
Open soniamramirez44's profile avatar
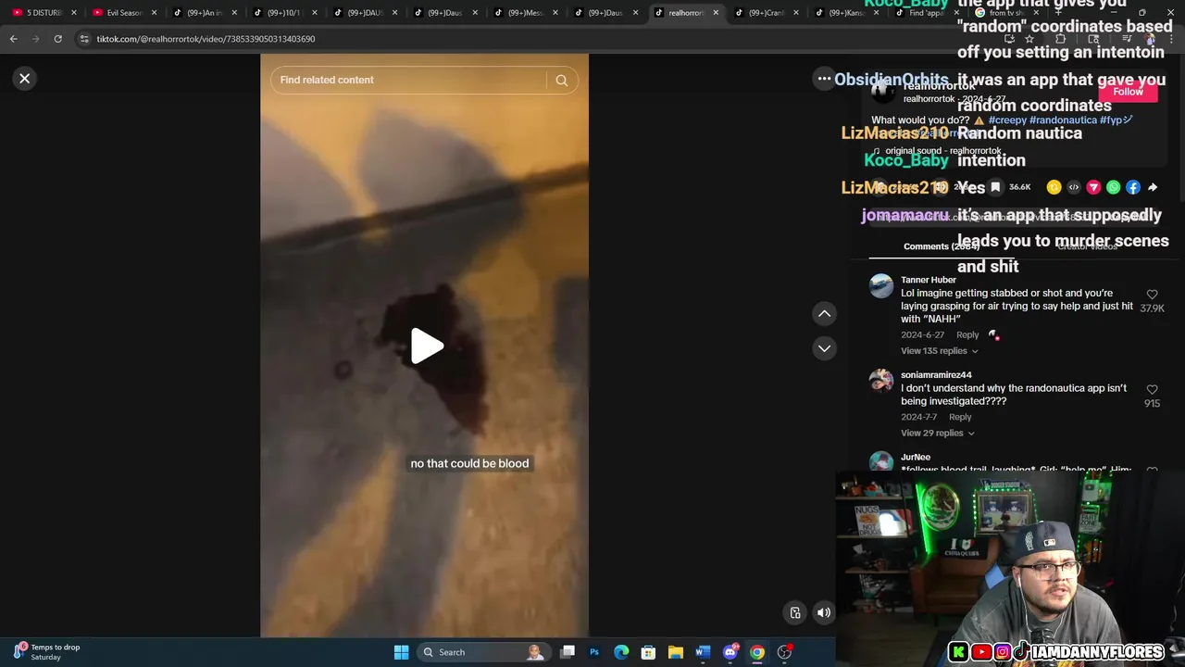pyautogui.click(x=880, y=381)
